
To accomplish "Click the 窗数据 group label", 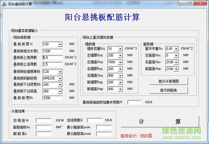I will point(148,44).
